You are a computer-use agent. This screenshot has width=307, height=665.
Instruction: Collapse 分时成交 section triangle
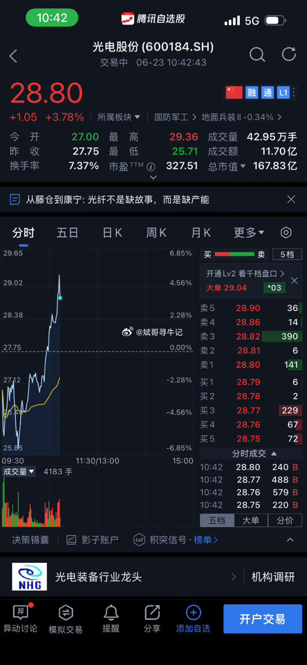tap(274, 454)
